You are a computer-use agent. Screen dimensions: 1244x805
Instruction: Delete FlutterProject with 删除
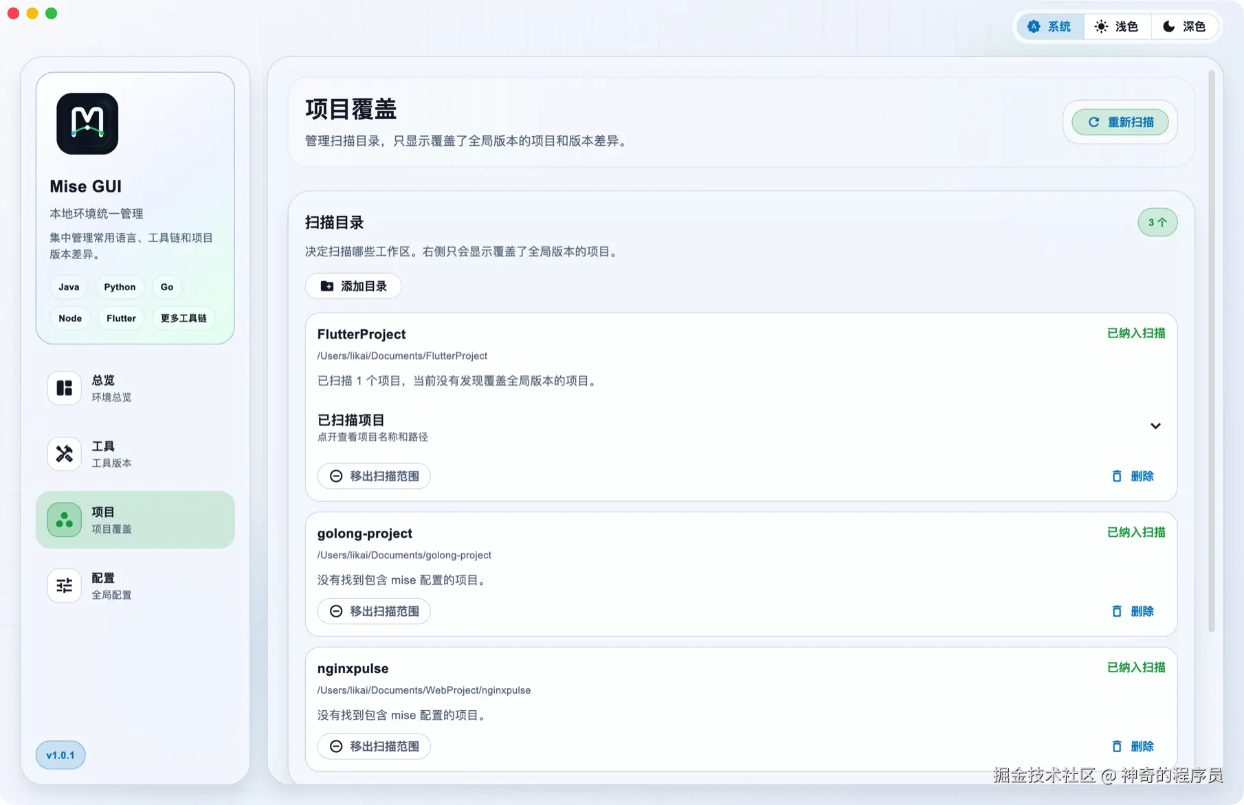1133,476
